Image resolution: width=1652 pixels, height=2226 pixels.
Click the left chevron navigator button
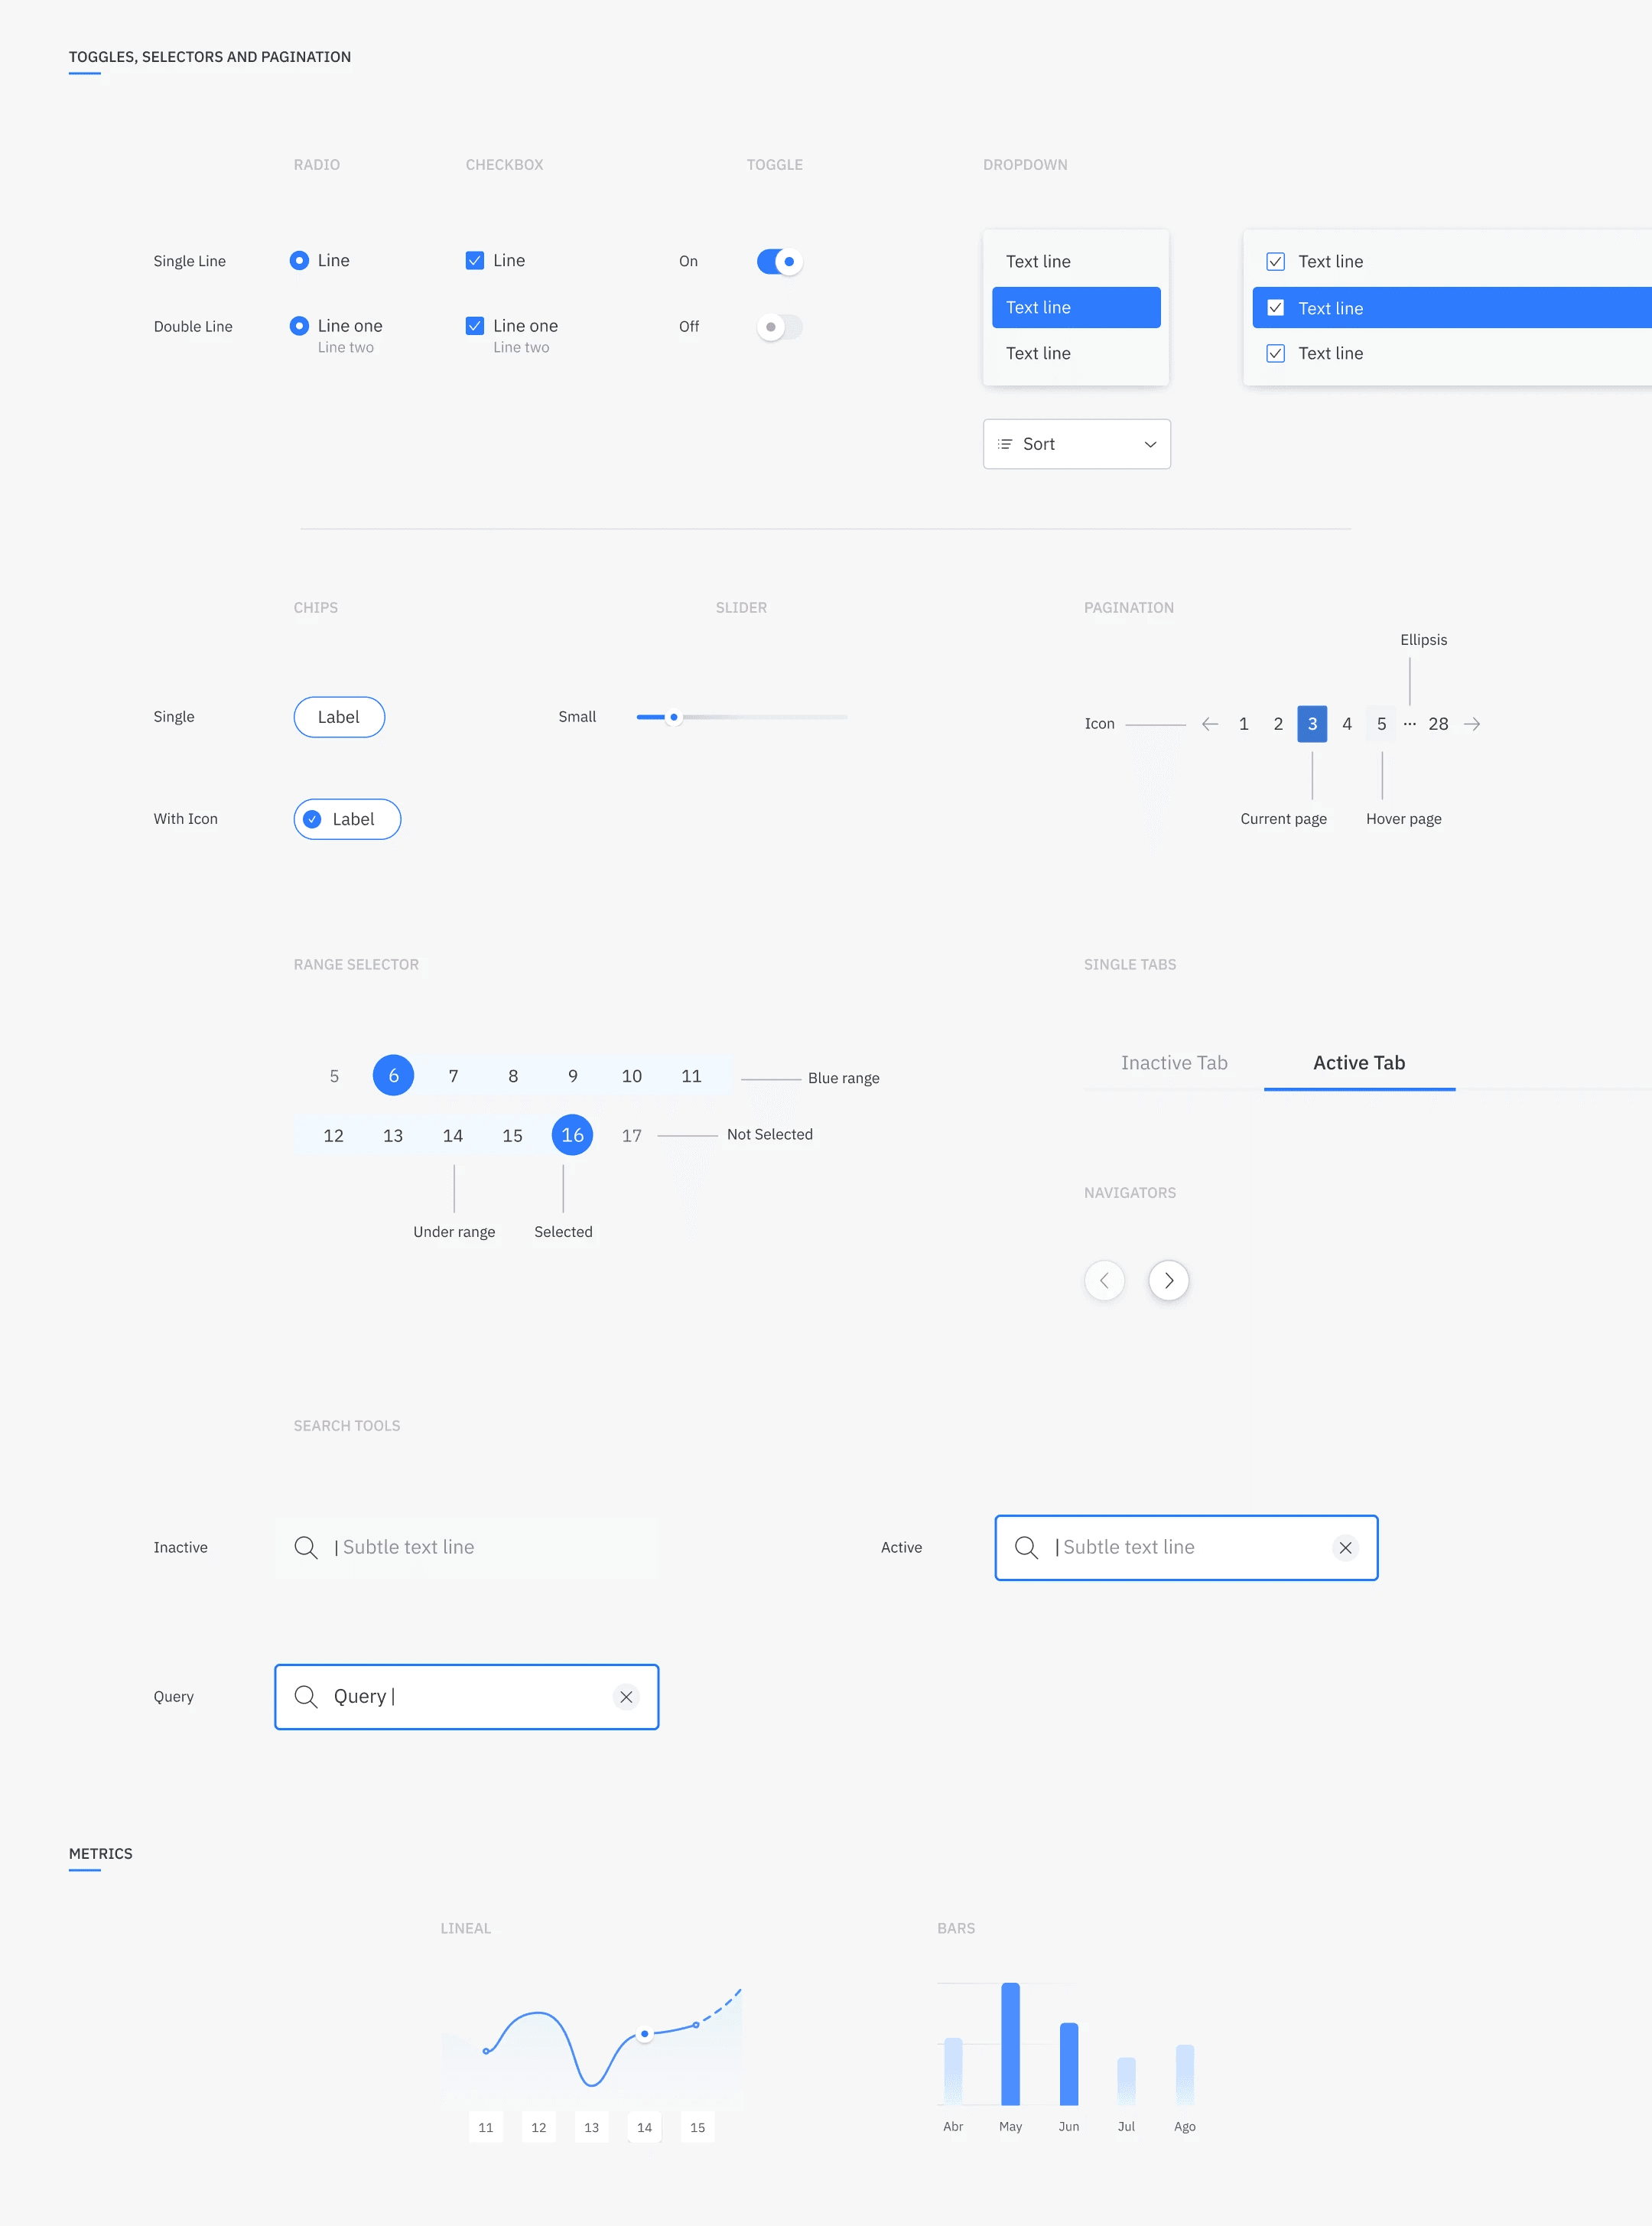(x=1104, y=1281)
